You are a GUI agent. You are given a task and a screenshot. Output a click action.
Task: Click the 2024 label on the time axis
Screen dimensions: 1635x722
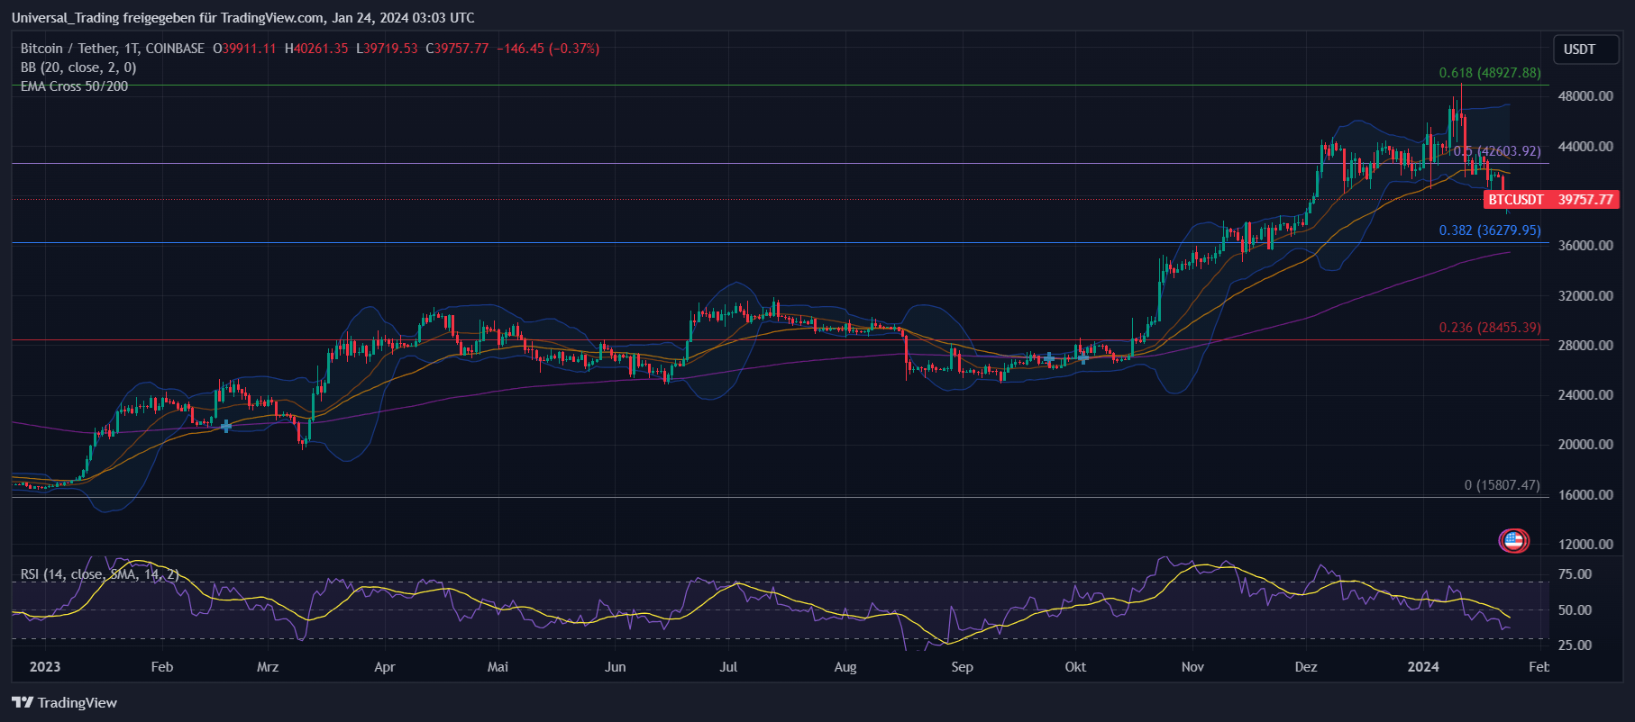pos(1423,667)
